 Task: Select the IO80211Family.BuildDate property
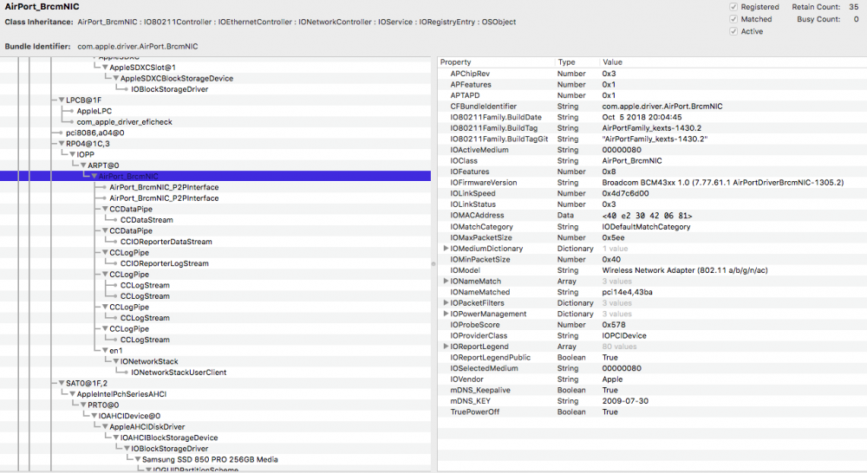pyautogui.click(x=652, y=117)
